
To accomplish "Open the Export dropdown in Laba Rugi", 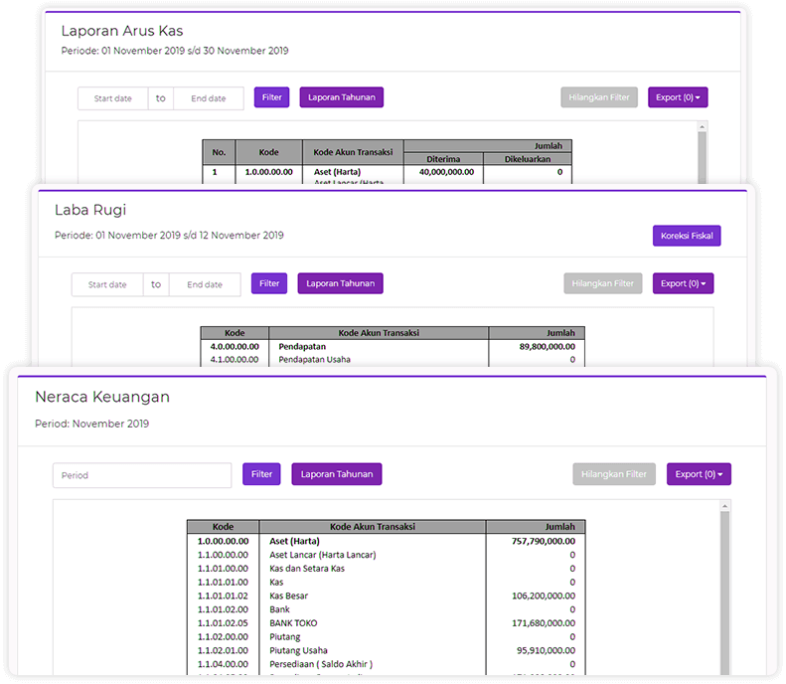I will [x=683, y=283].
